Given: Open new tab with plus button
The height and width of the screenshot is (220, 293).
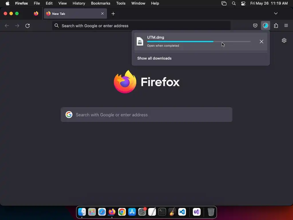Looking at the screenshot, I should tap(113, 14).
